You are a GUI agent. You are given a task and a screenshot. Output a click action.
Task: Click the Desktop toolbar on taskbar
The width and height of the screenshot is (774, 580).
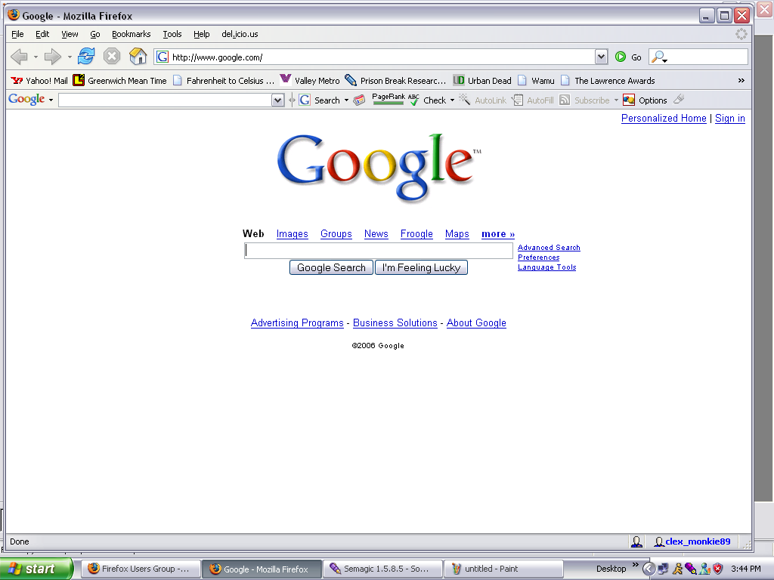[611, 569]
